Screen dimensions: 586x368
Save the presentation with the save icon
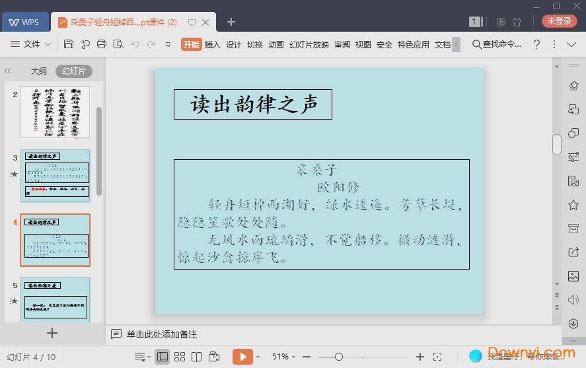[69, 44]
